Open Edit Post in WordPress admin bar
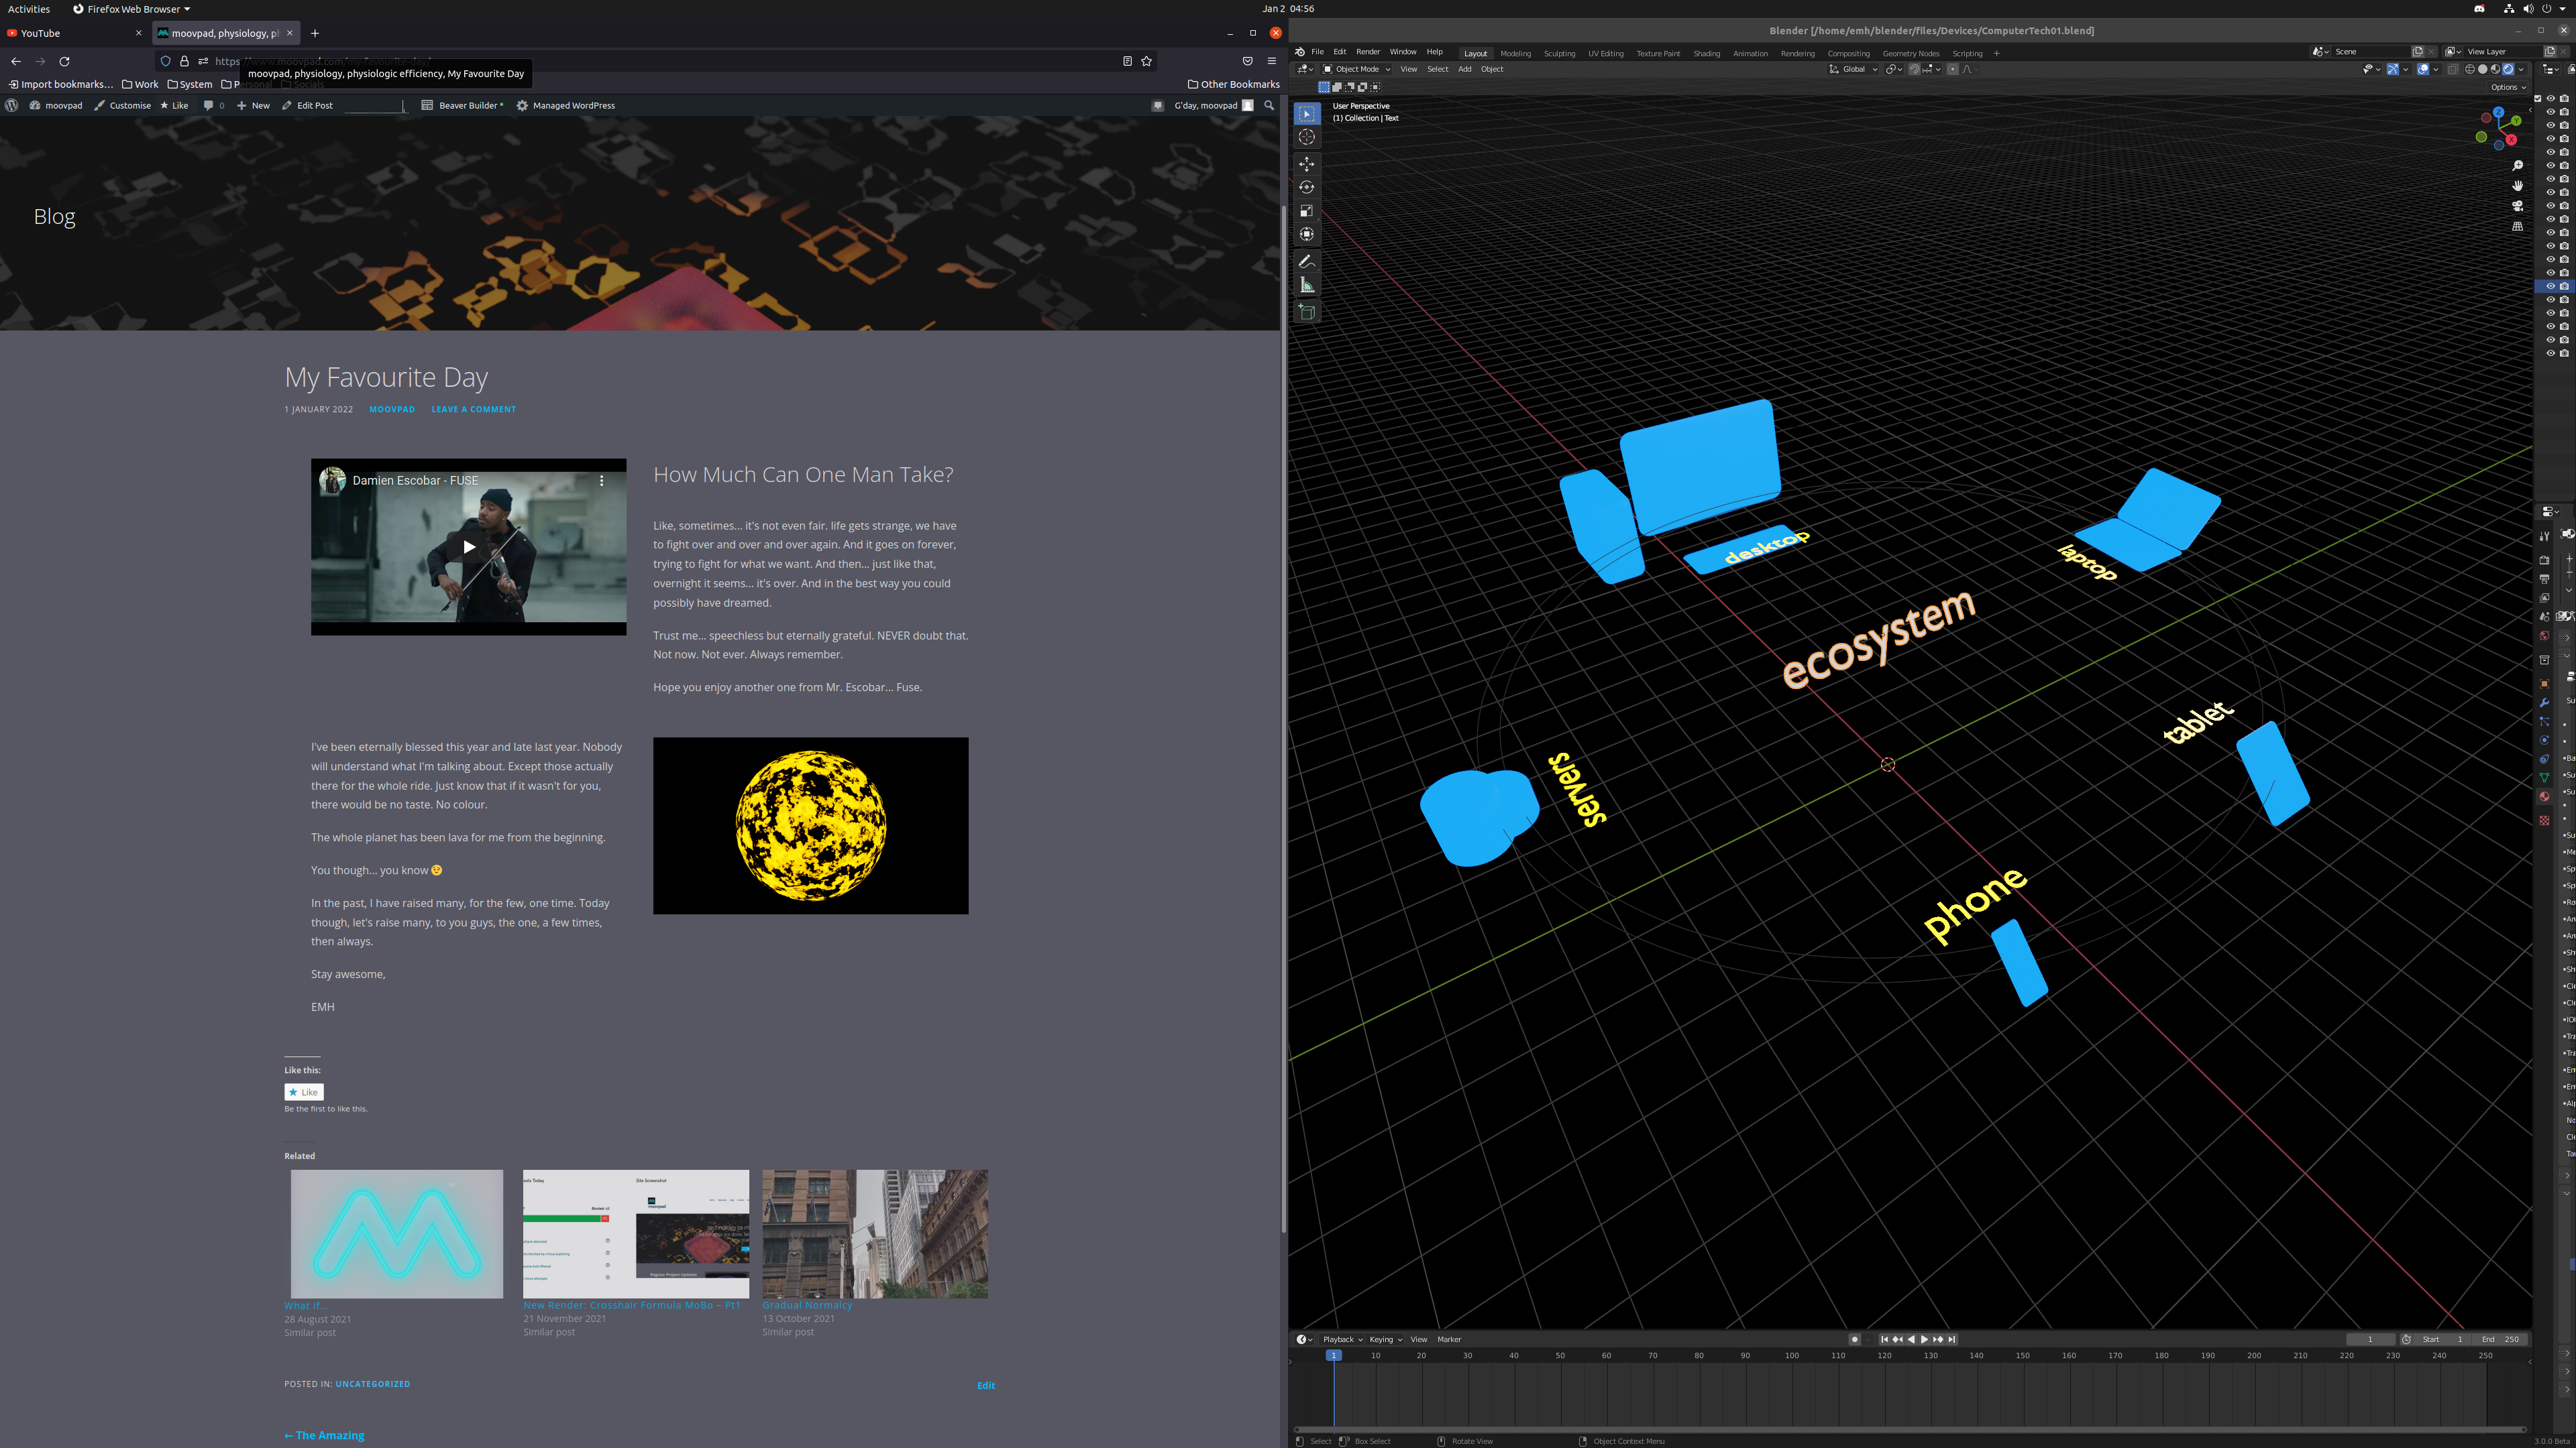This screenshot has height=1448, width=2576. coord(307,105)
